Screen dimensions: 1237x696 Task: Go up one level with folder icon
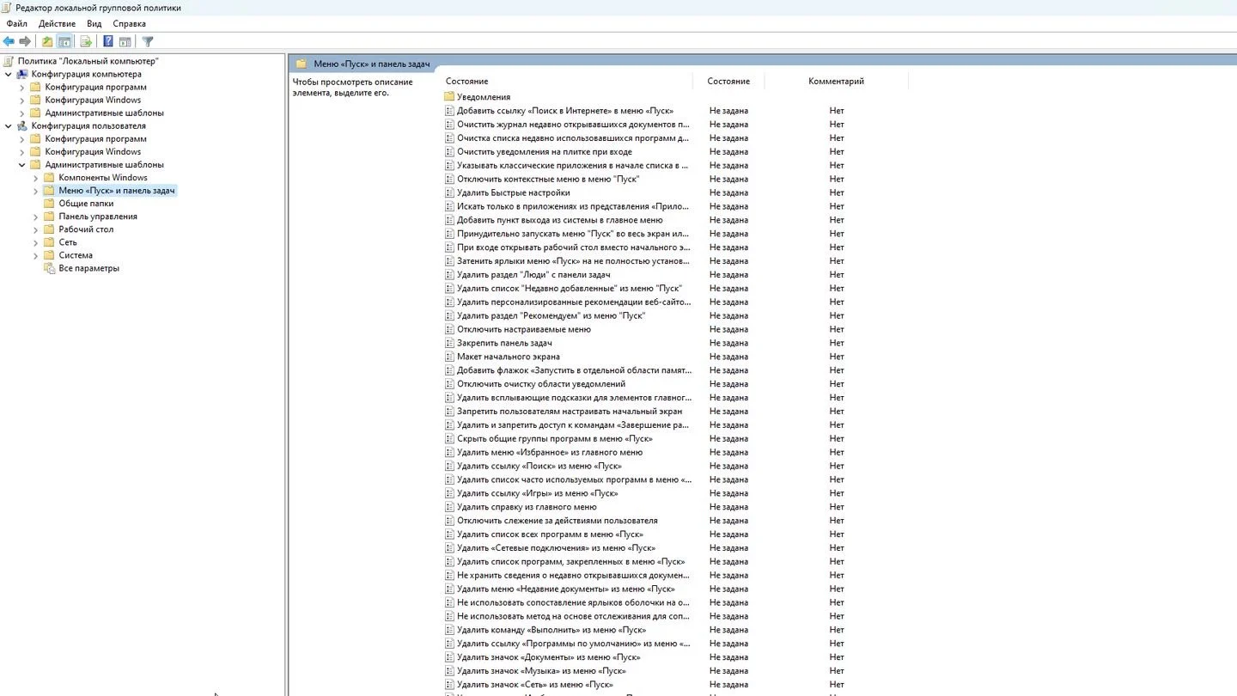[47, 41]
